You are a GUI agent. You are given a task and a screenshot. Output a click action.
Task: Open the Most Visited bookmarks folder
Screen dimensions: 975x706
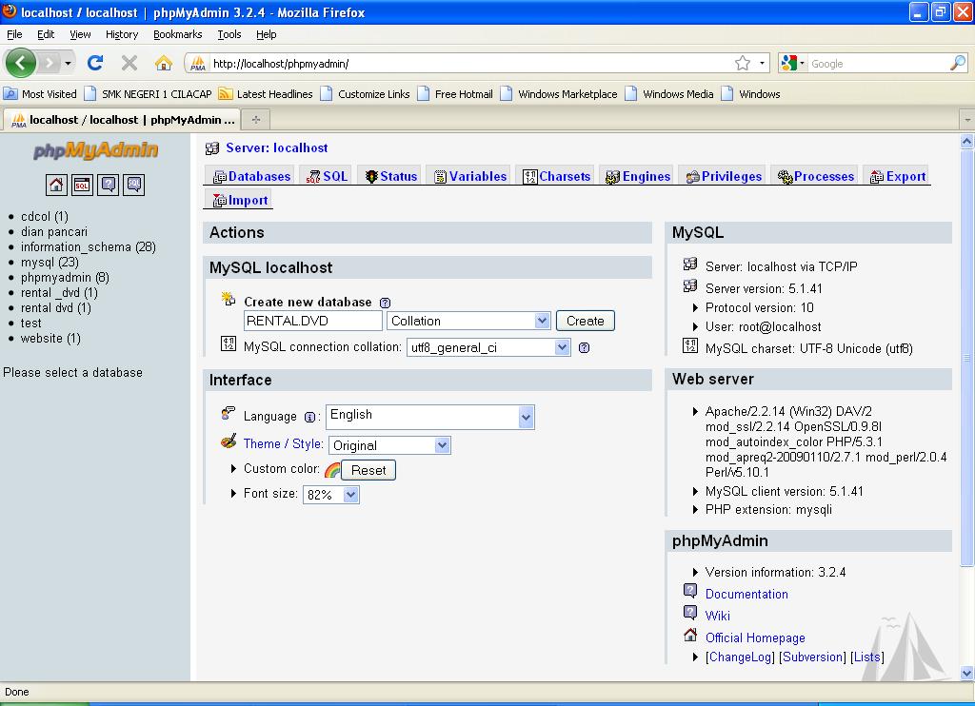pyautogui.click(x=40, y=94)
